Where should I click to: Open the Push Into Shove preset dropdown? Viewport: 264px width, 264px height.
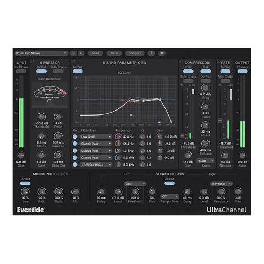(x=42, y=53)
